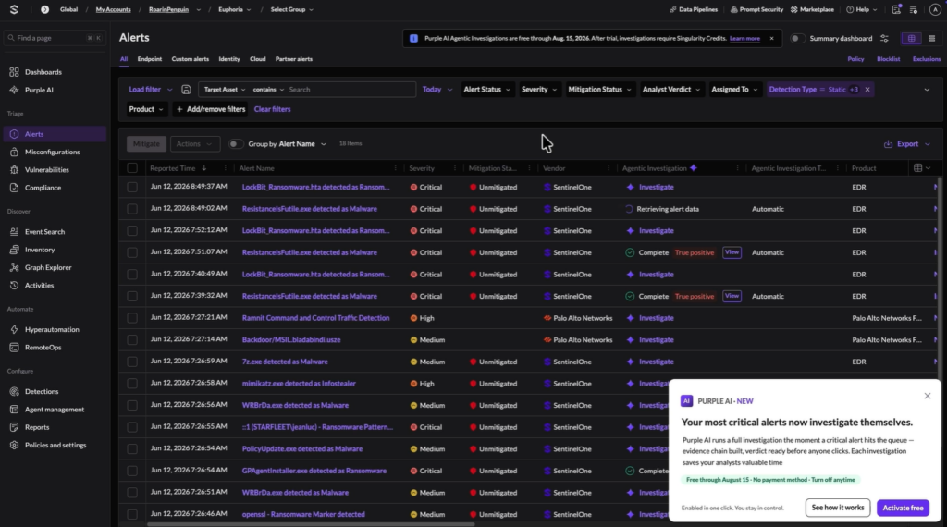Switch to the Identity tab
947x527 pixels.
[229, 59]
